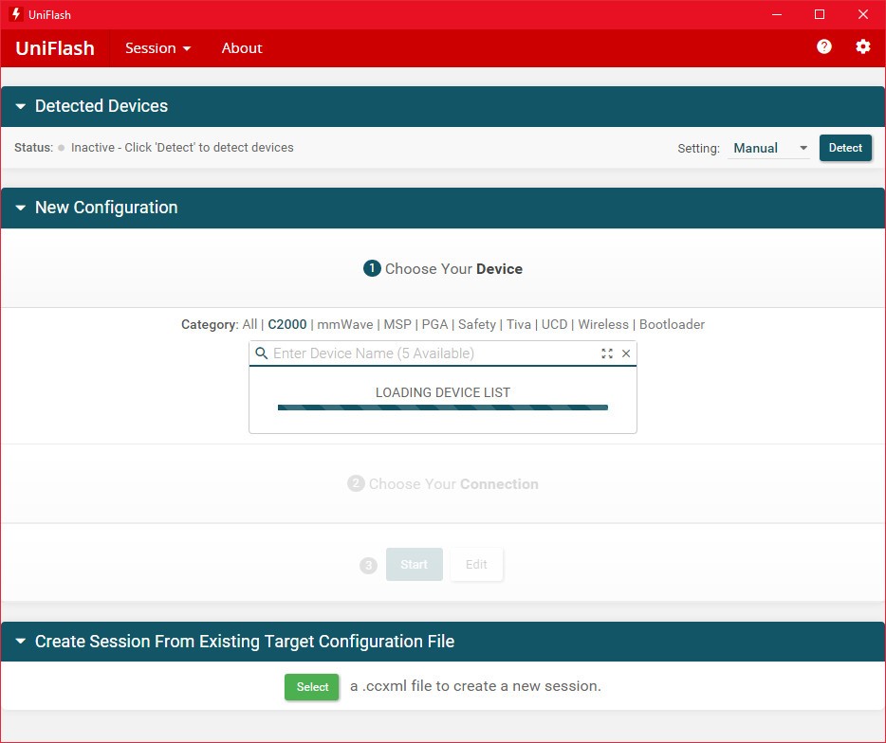Click the loading device list progress bar
Viewport: 886px width, 743px height.
point(443,408)
